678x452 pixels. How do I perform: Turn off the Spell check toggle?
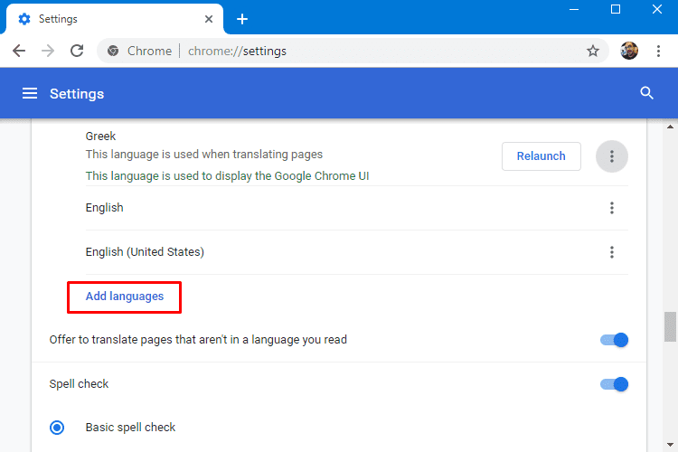tap(614, 384)
